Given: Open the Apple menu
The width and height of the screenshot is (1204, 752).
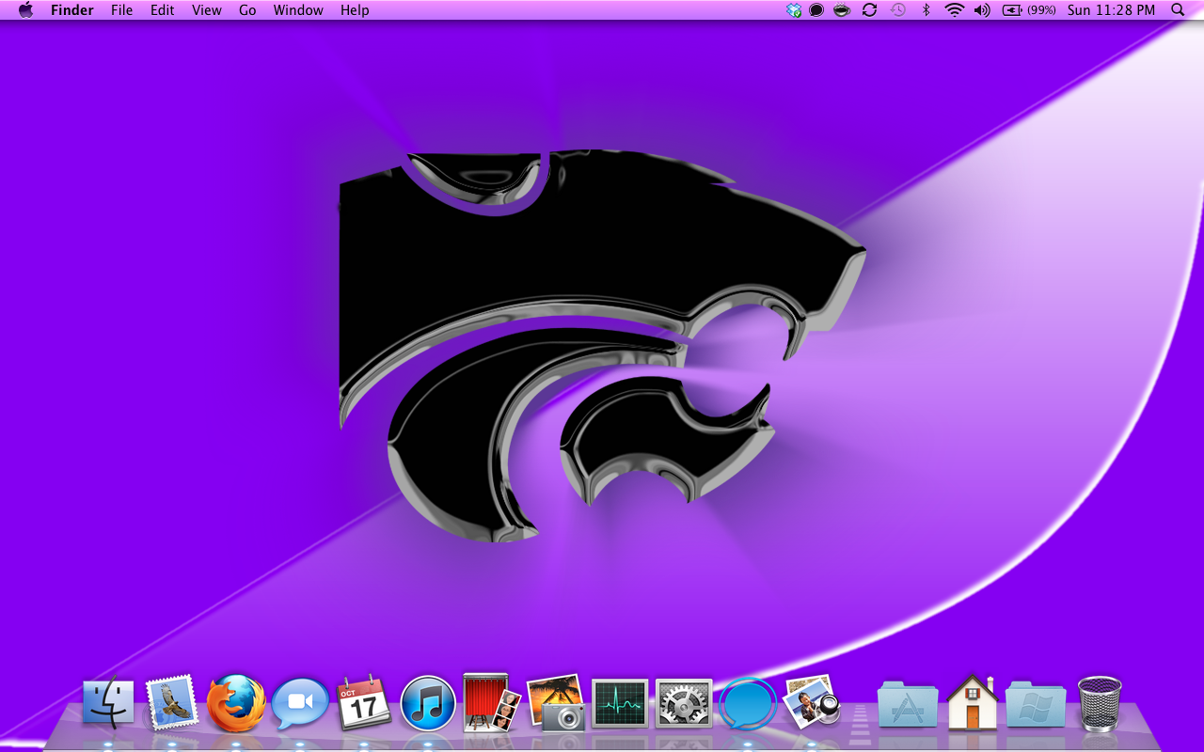Looking at the screenshot, I should tap(25, 10).
